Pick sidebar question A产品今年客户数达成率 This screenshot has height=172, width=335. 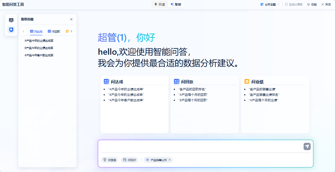[x=39, y=55]
